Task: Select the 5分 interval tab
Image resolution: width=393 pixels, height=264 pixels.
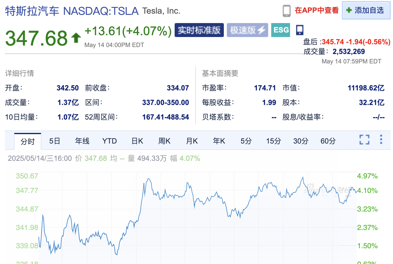Action: tap(246, 141)
